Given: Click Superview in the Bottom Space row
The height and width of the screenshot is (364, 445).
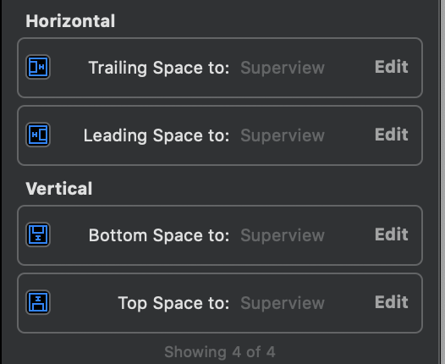Looking at the screenshot, I should coord(283,235).
